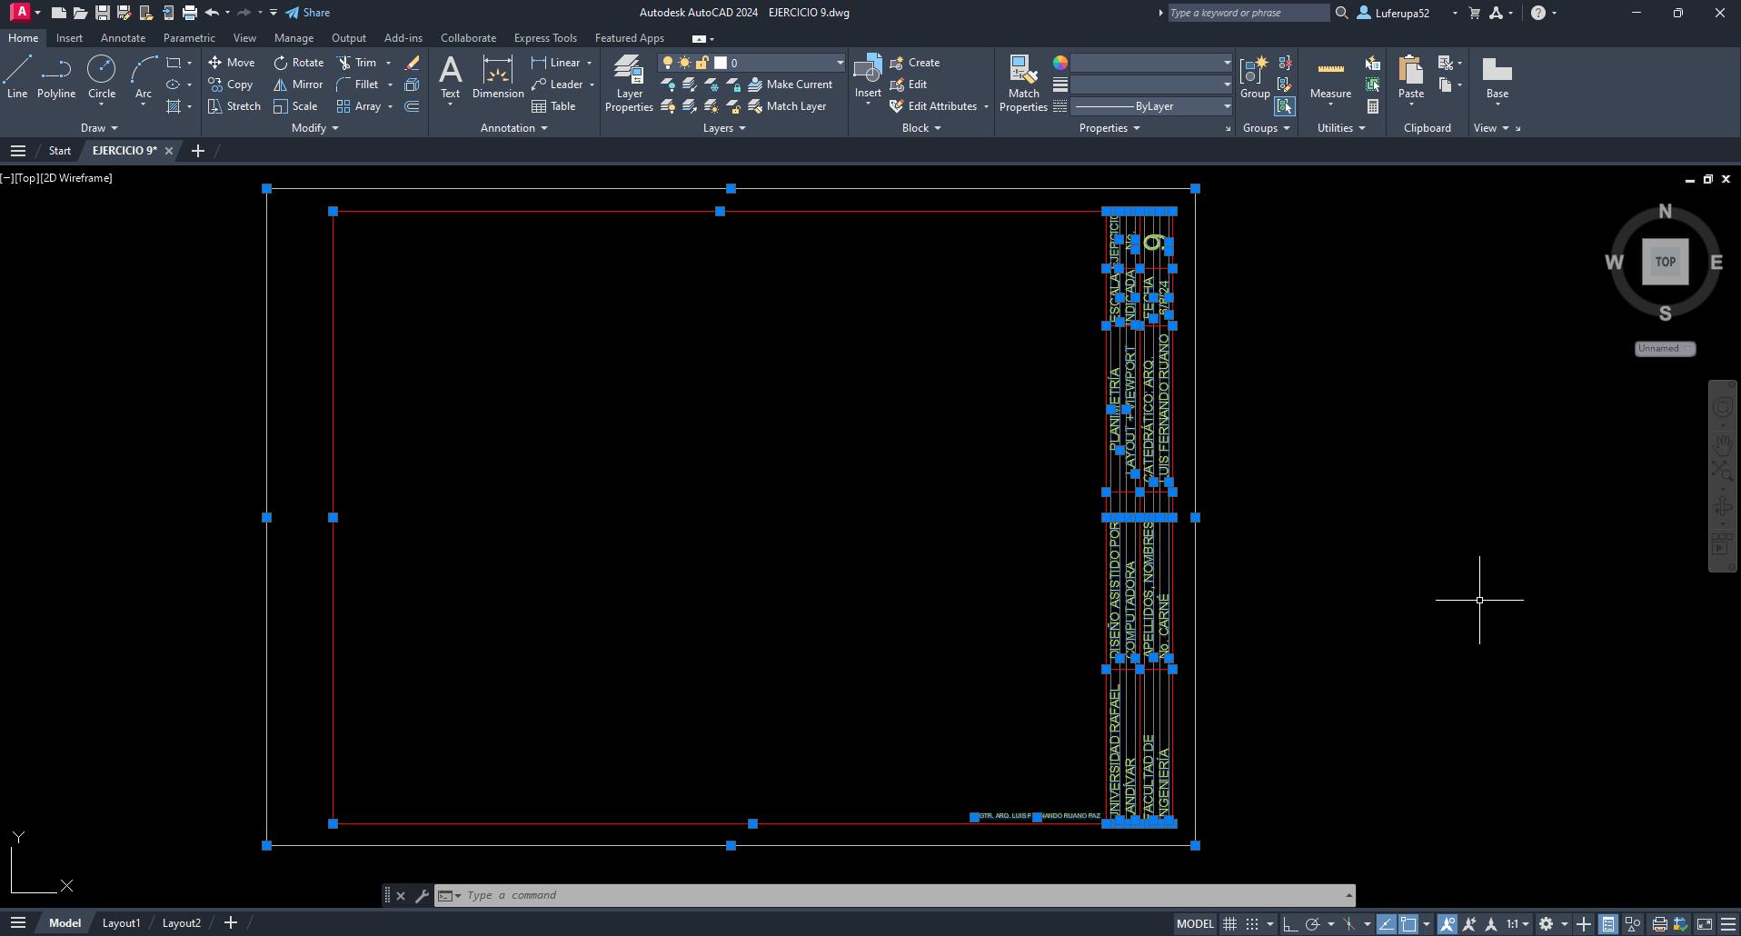Click the Share button

point(307,13)
